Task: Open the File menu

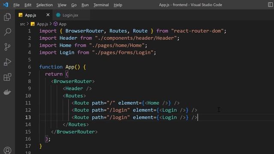Action: [16, 5]
